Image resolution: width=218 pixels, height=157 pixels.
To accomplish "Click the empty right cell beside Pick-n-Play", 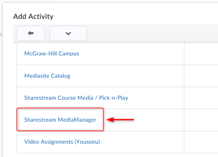I will coord(201,98).
